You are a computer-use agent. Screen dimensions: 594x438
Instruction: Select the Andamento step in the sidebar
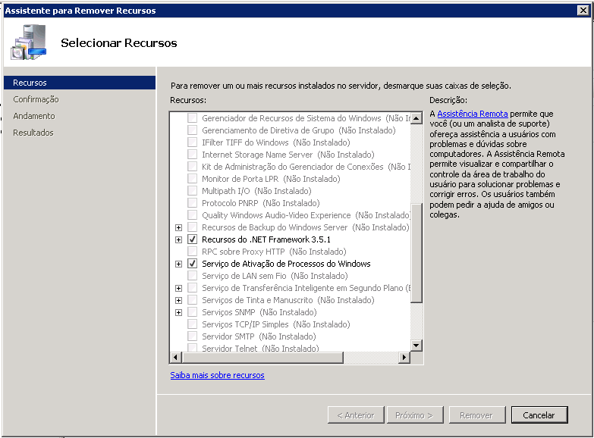point(34,116)
